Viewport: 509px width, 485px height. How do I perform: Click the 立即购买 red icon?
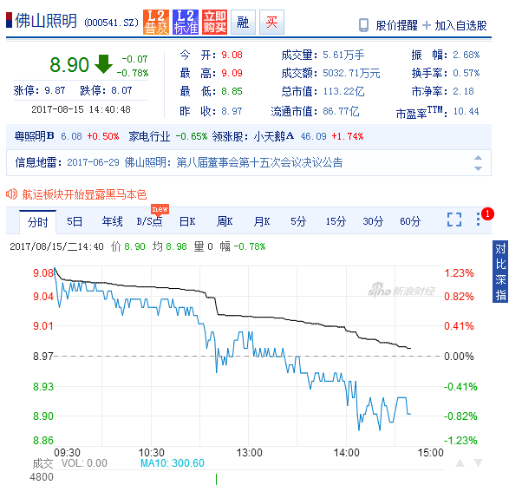pyautogui.click(x=214, y=22)
